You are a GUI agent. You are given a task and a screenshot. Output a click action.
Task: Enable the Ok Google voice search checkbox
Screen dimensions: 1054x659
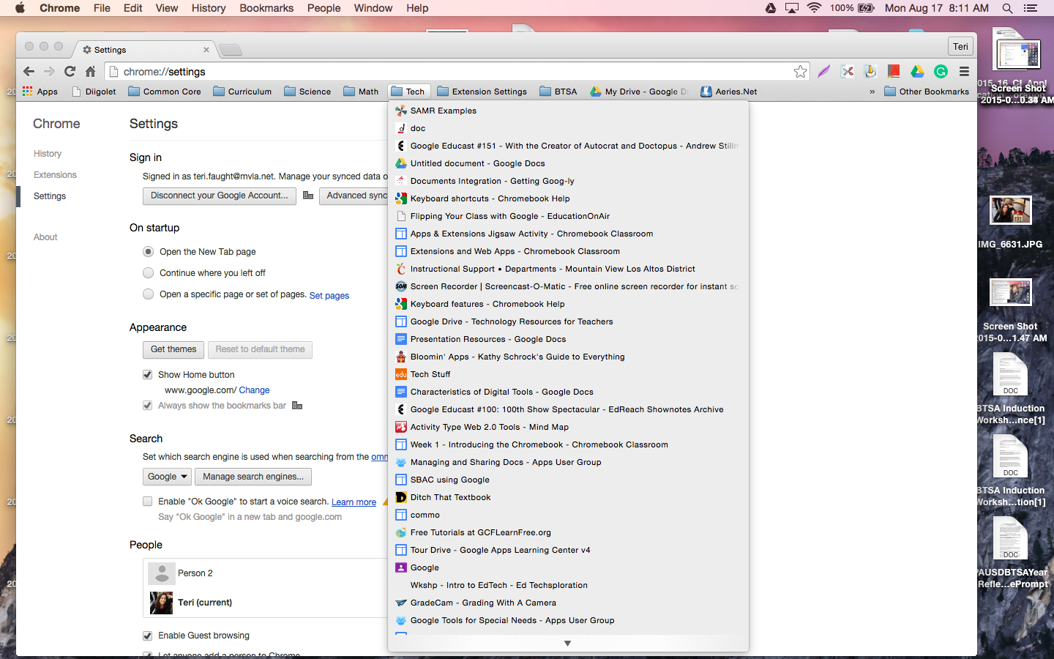pyautogui.click(x=148, y=502)
